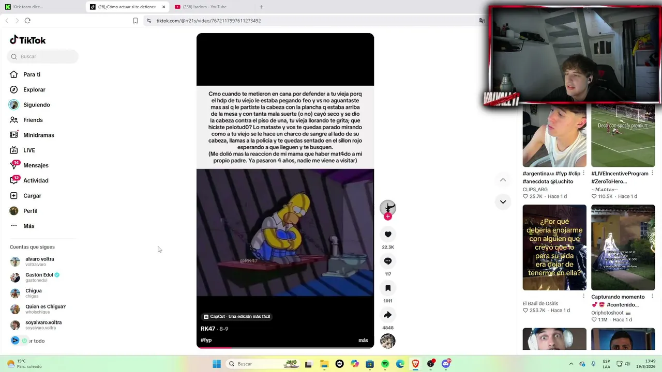Open Brave browser from the taskbar
Image resolution: width=662 pixels, height=372 pixels.
pyautogui.click(x=415, y=364)
